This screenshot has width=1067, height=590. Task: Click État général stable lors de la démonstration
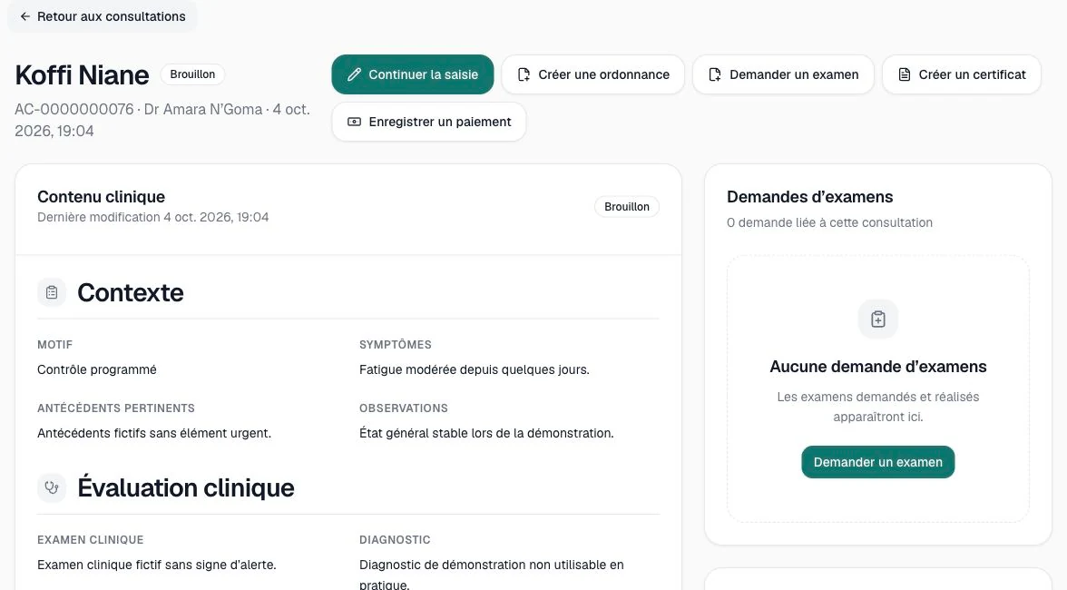pos(486,434)
